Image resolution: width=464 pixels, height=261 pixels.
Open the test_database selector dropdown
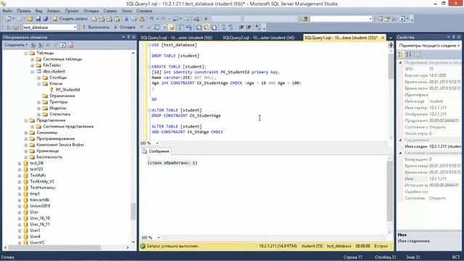(75, 28)
